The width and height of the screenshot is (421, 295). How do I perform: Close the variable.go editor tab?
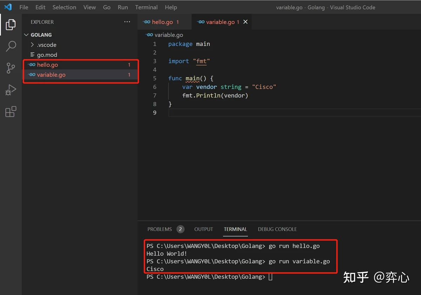tap(246, 22)
